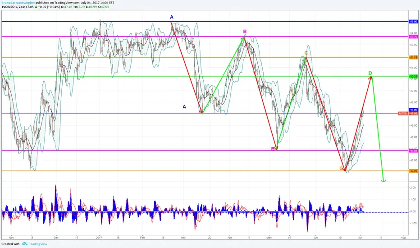420x248 pixels.
Task: Click the magenta 43.83 price level tag
Action: [x=413, y=151]
